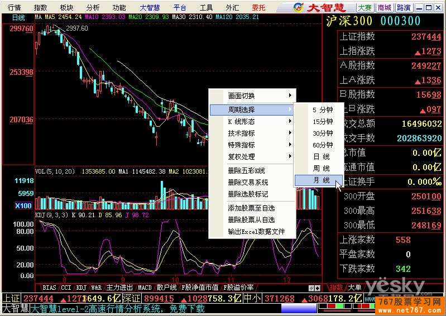Select the 15分钟 period
Image resolution: width=446 pixels, height=316 pixels.
coord(319,122)
